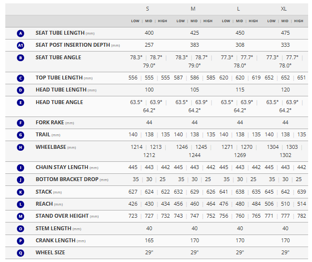This screenshot has width=312, height=262.
Task: Click the A1 badge for Seat Post Insertion Depth
Action: pyautogui.click(x=20, y=45)
